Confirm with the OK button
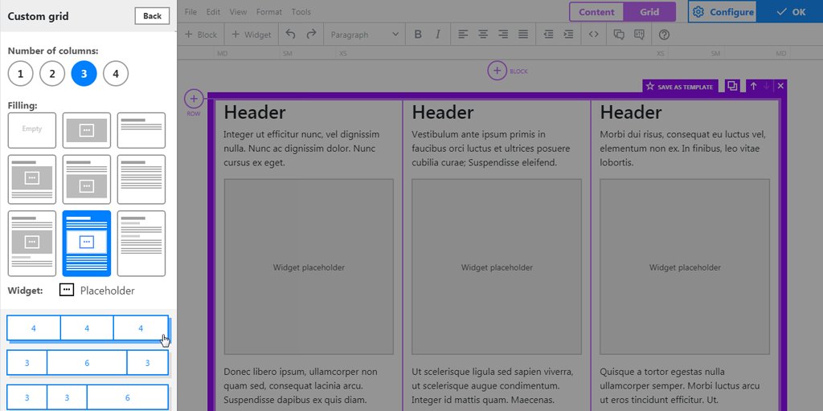The height and width of the screenshot is (411, 823). [x=792, y=12]
